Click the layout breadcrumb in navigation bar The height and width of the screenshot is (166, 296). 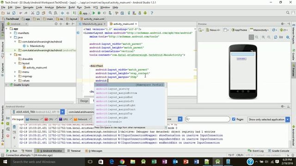click(x=72, y=19)
